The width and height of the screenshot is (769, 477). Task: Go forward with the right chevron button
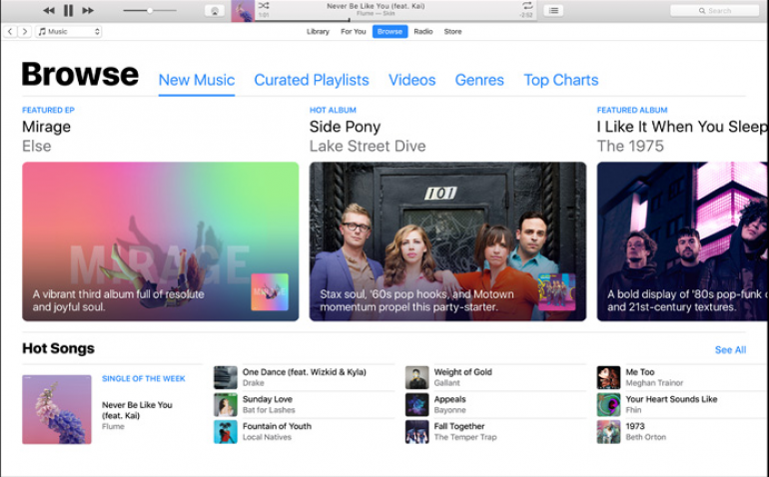pyautogui.click(x=25, y=31)
